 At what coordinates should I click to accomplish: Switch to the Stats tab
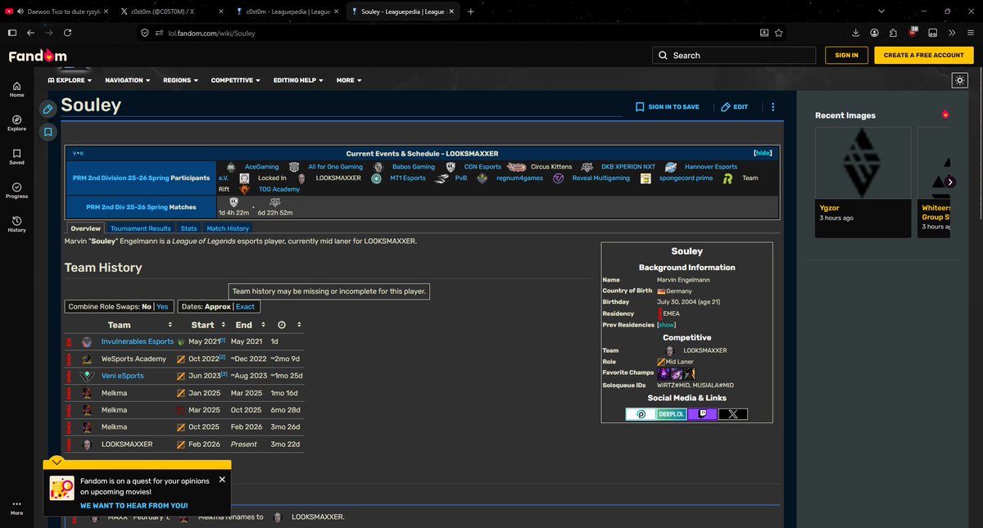[x=188, y=228]
